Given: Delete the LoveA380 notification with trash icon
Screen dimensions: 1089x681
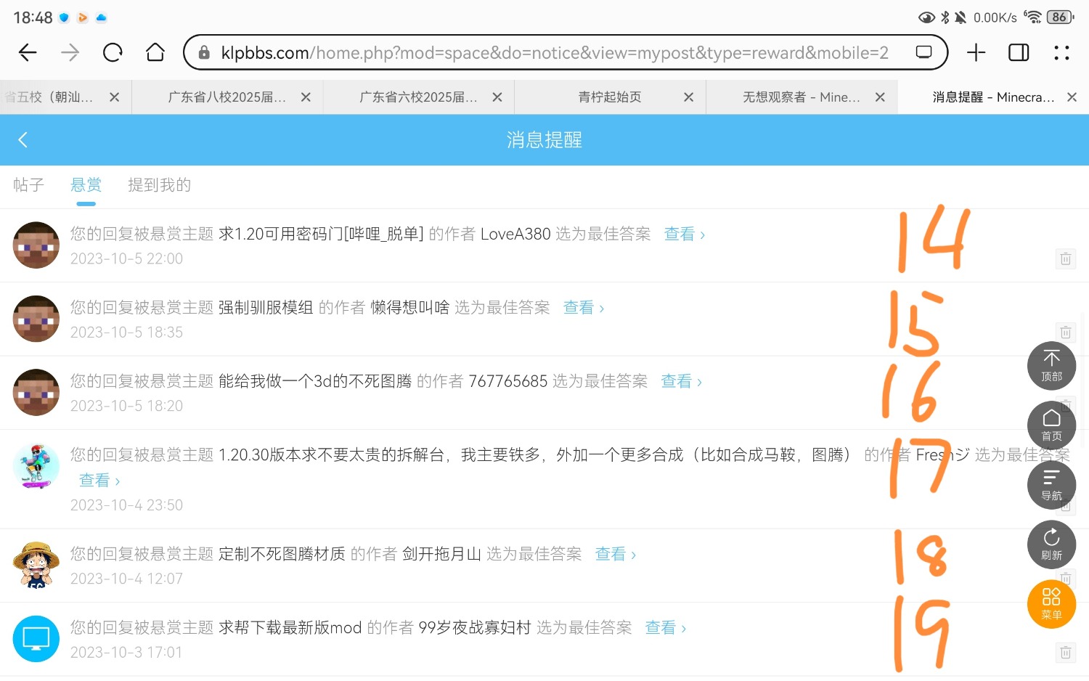Looking at the screenshot, I should coord(1066,258).
